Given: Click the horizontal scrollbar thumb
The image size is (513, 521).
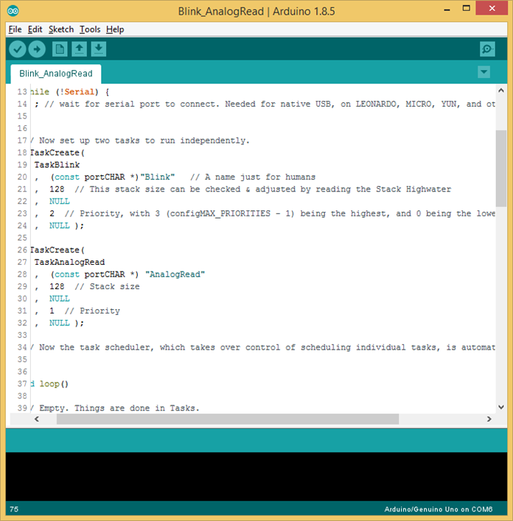Looking at the screenshot, I should click(x=228, y=419).
